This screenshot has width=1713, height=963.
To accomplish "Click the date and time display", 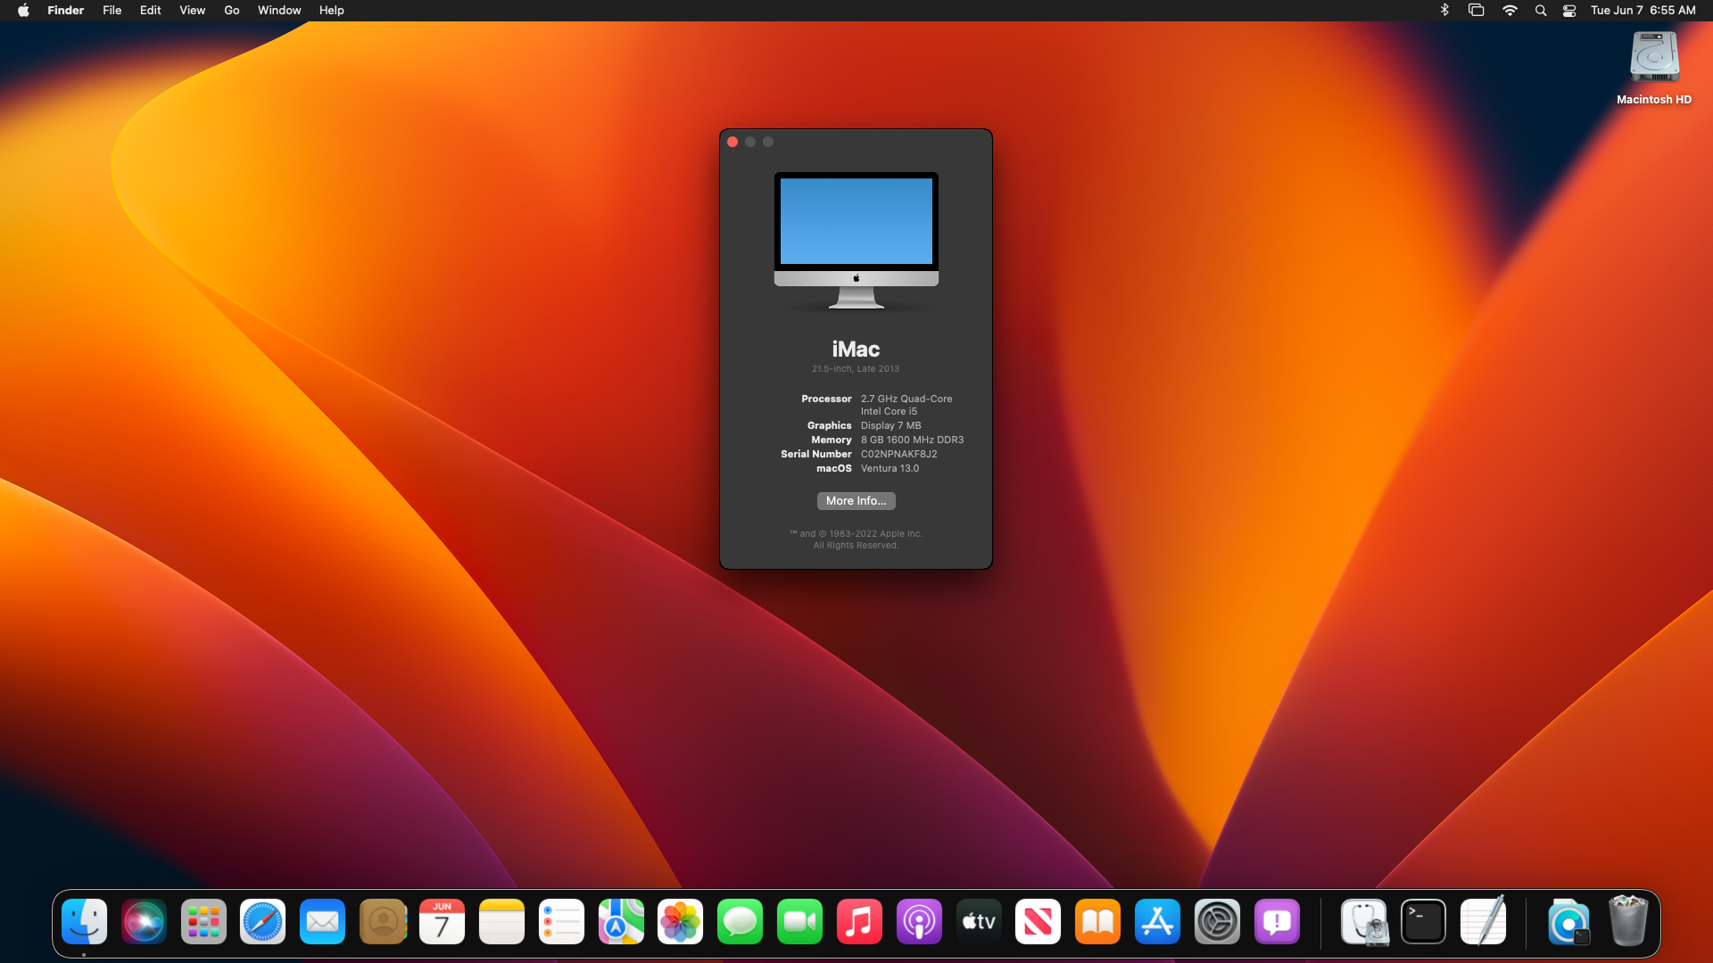I will [x=1643, y=11].
